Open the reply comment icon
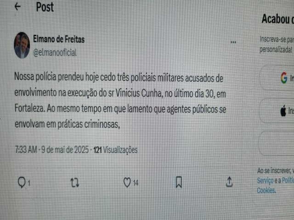 click(x=22, y=182)
